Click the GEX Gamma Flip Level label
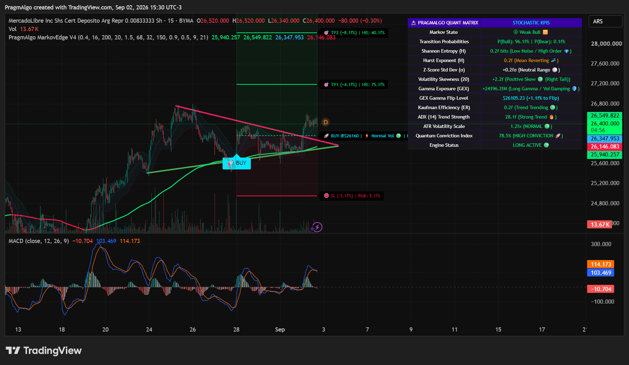 443,98
